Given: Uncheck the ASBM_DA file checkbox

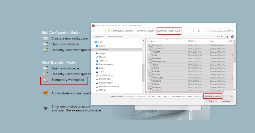Looking at the screenshot, I should click(149, 46).
